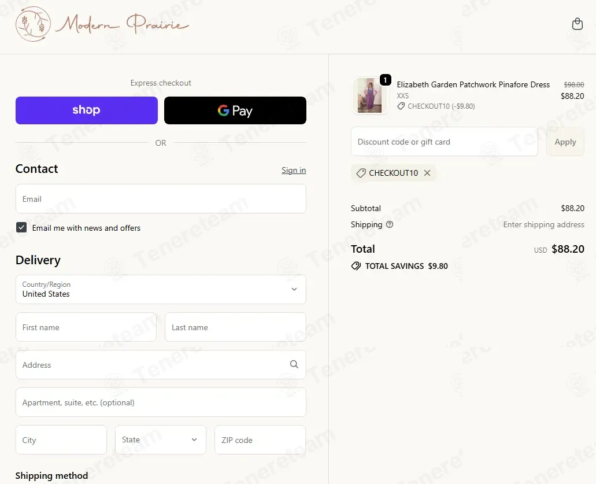Pay with Shop Pay express button

(x=87, y=110)
